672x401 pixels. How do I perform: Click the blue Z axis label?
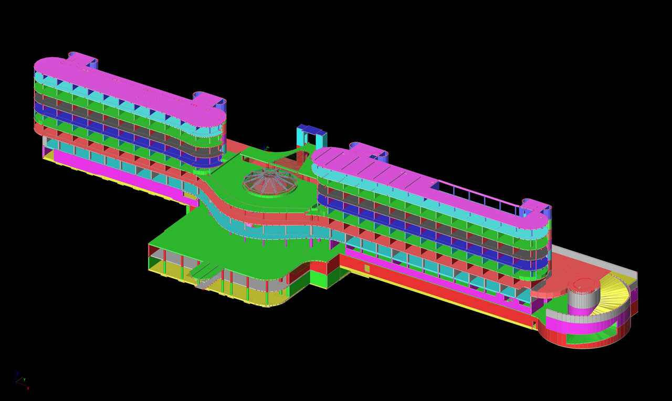click(18, 373)
